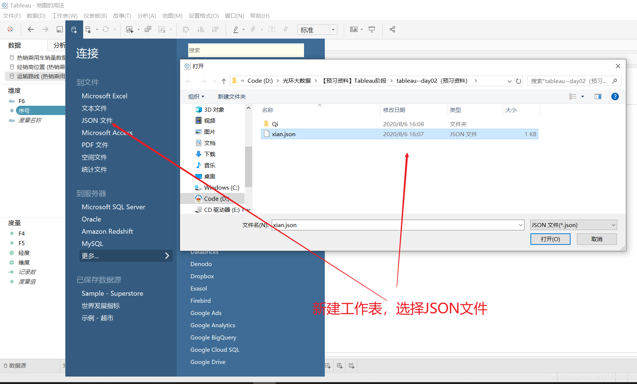Image resolution: width=637 pixels, height=384 pixels.
Task: Click the folder search box in dialog
Action: pyautogui.click(x=574, y=81)
